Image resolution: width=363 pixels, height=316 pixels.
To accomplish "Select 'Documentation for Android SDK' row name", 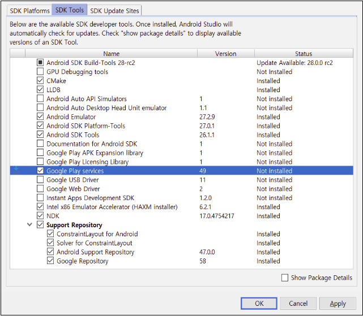I will point(92,144).
